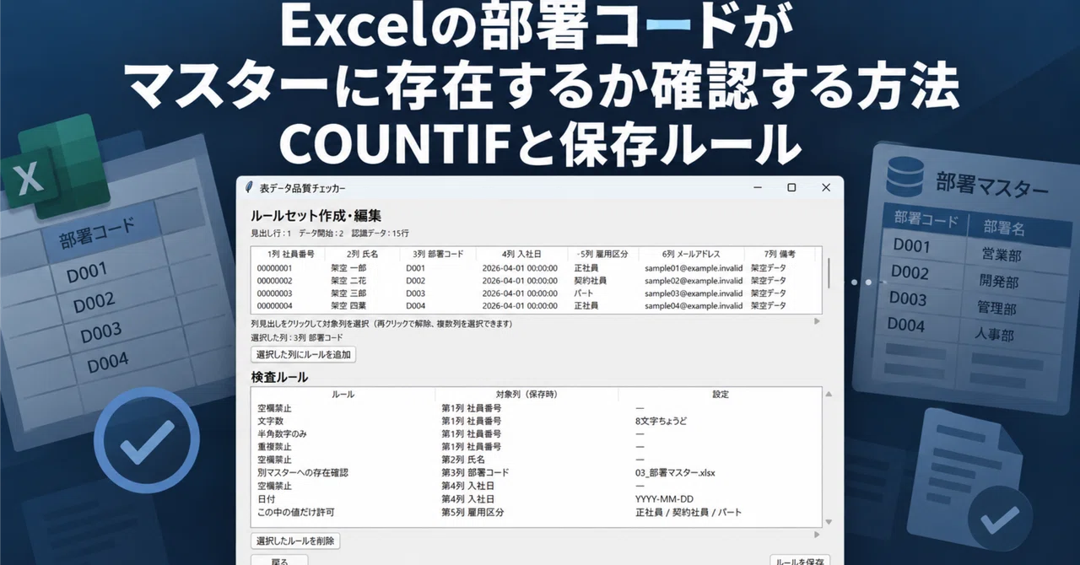Click employee number 00000004 cell
Screen dimensions: 1080x565
coord(274,306)
